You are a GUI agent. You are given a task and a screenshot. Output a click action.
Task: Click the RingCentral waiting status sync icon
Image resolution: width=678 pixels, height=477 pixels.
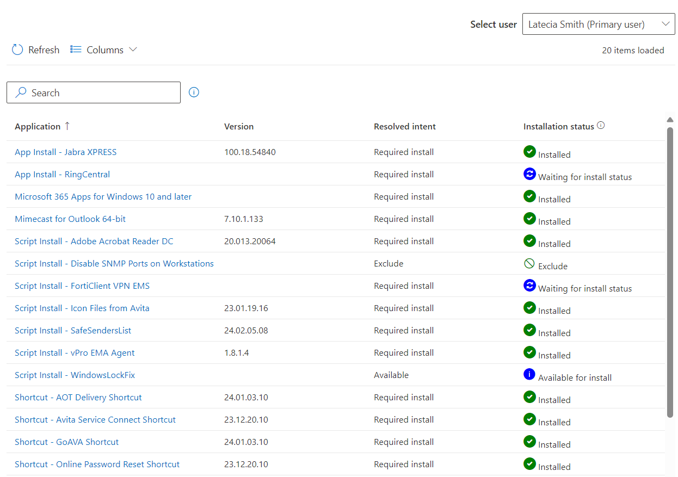(529, 174)
